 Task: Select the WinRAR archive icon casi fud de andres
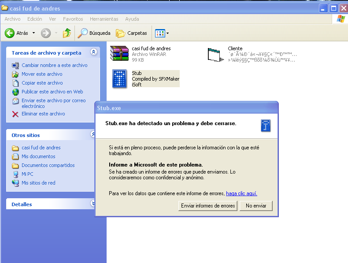(119, 53)
